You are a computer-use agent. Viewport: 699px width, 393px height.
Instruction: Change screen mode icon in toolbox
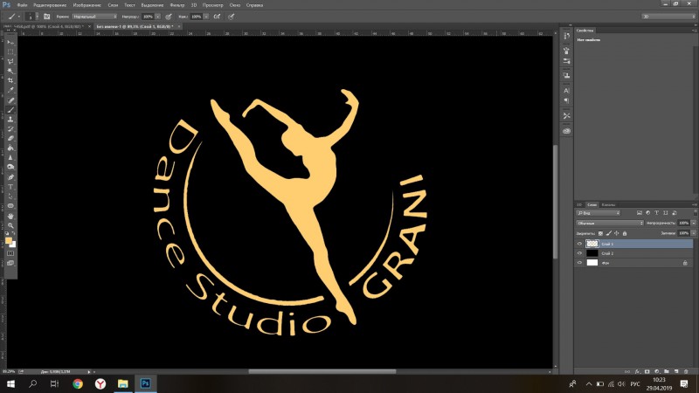click(x=10, y=263)
